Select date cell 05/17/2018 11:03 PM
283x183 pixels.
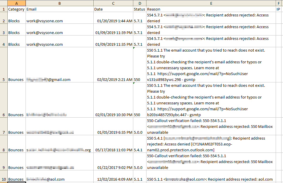(113, 150)
